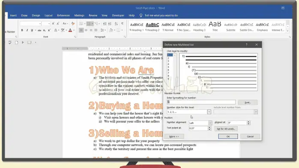Screen dimensions: 299x168
Task: Expand the Number style for this level dropdown
Action: tap(209, 112)
